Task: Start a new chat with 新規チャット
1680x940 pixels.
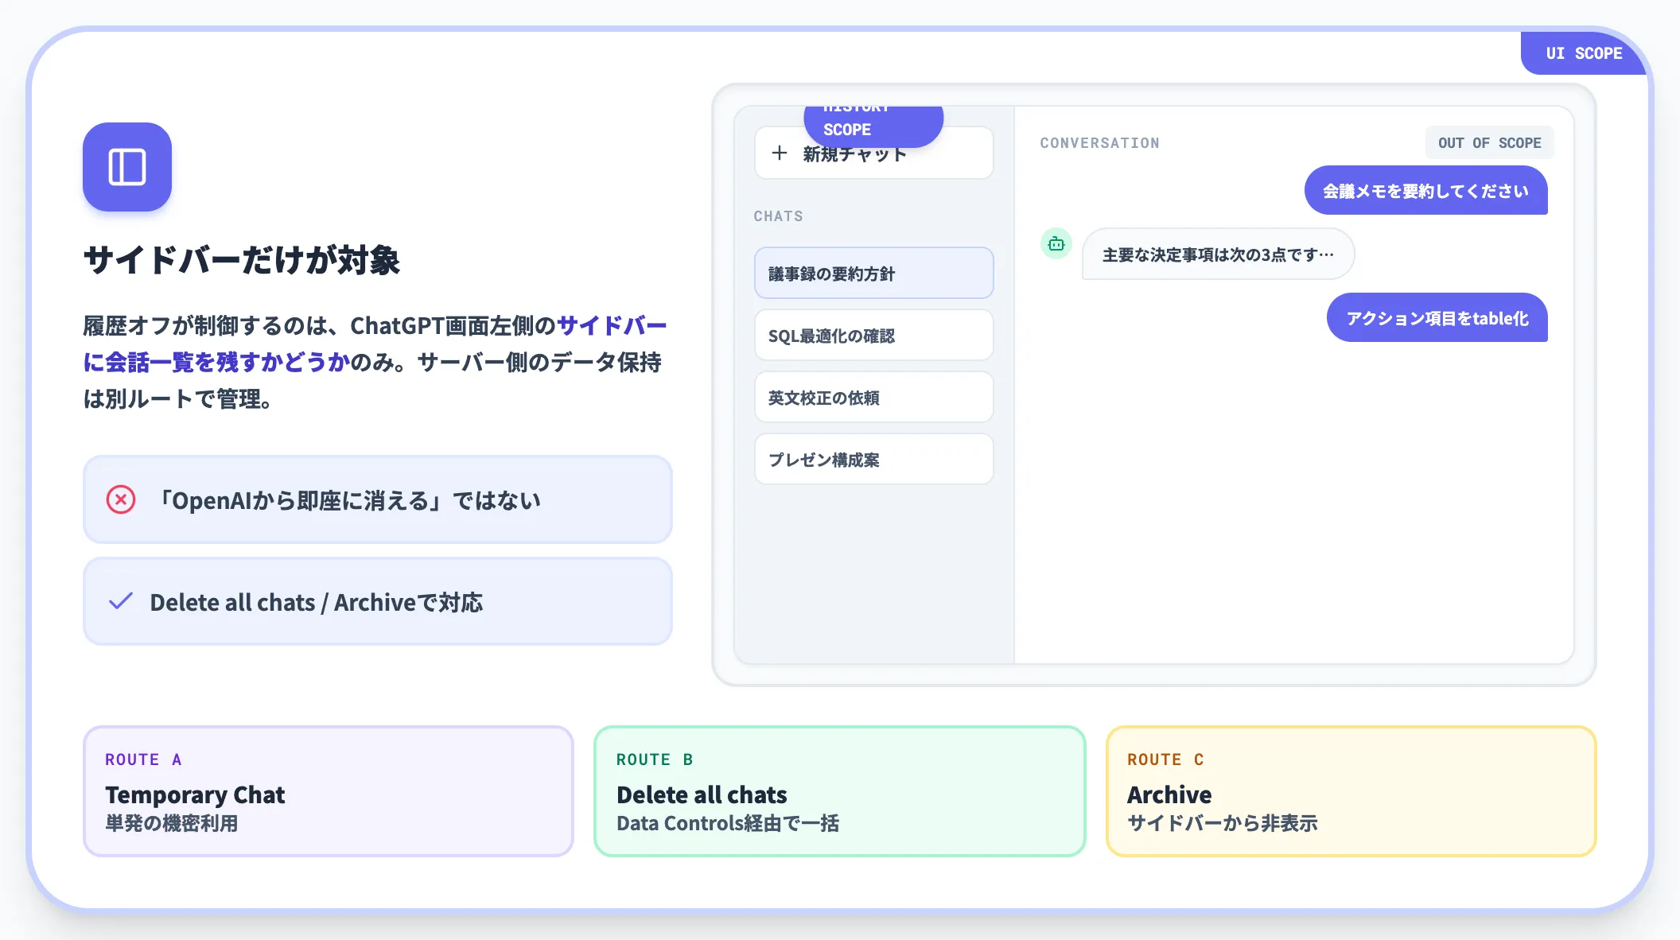Action: pyautogui.click(x=873, y=153)
